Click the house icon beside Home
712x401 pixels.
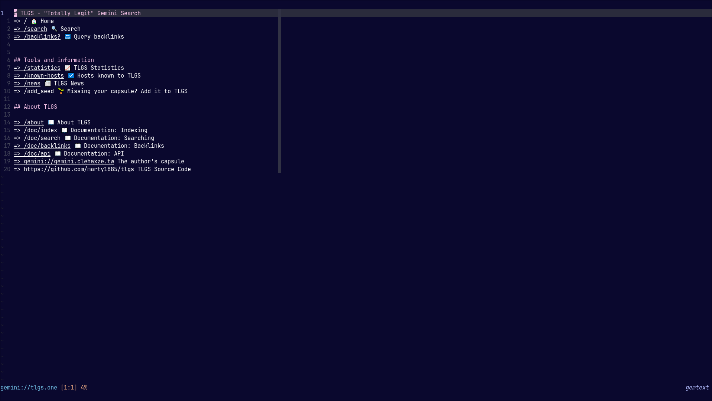tap(34, 21)
